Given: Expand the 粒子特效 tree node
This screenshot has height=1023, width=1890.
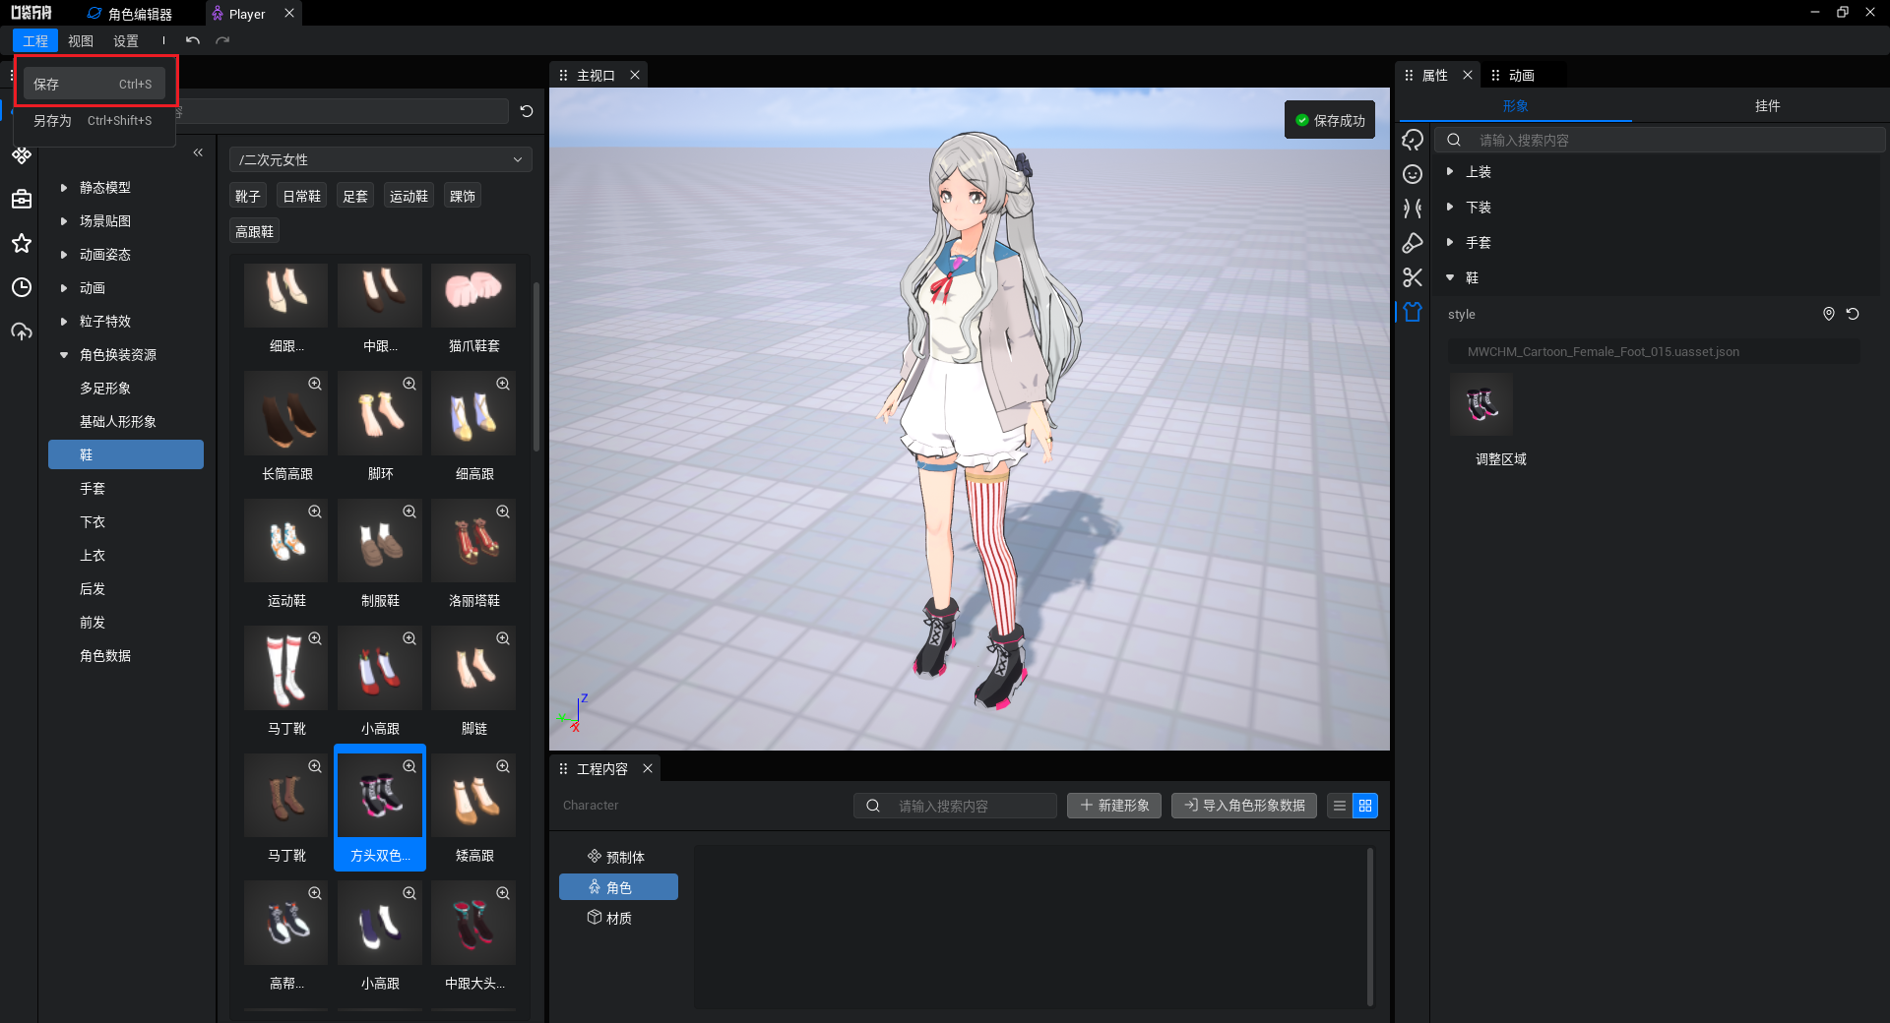Looking at the screenshot, I should (x=64, y=321).
